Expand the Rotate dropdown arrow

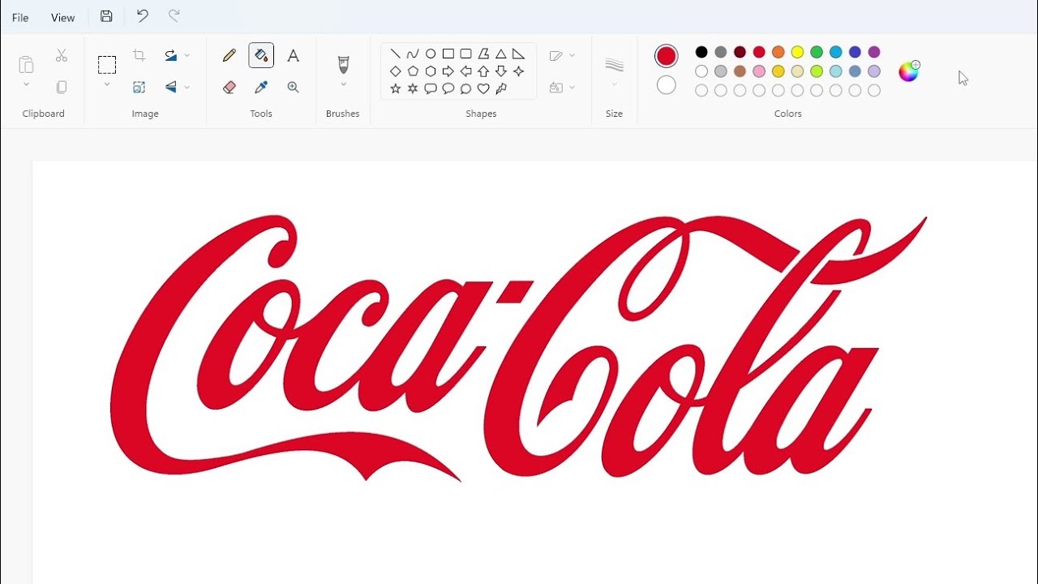point(187,55)
